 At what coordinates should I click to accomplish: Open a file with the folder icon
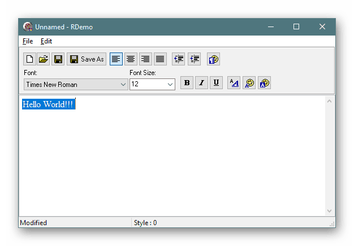click(x=44, y=59)
